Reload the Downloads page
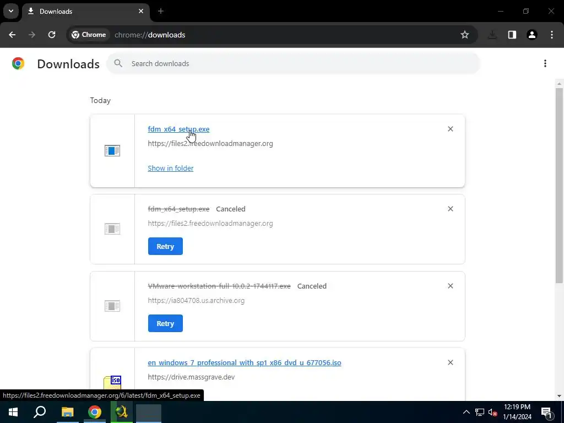Screen dimensions: 564x423 click(x=52, y=35)
